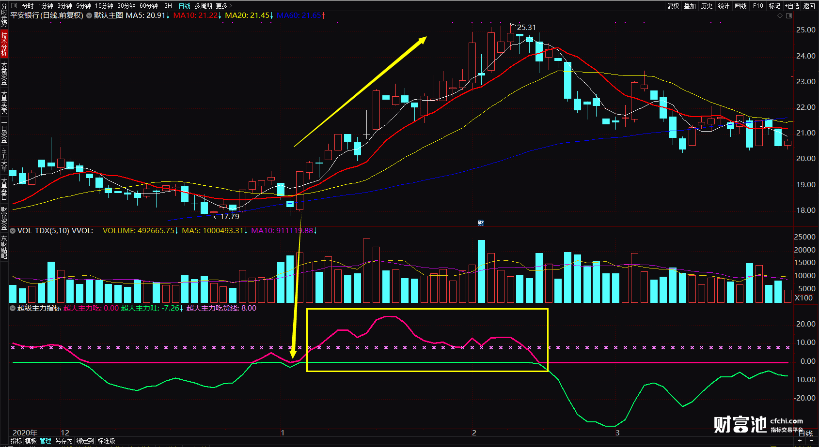Open the 主力大单 sidebar tab
The width and height of the screenshot is (819, 447).
click(4, 160)
